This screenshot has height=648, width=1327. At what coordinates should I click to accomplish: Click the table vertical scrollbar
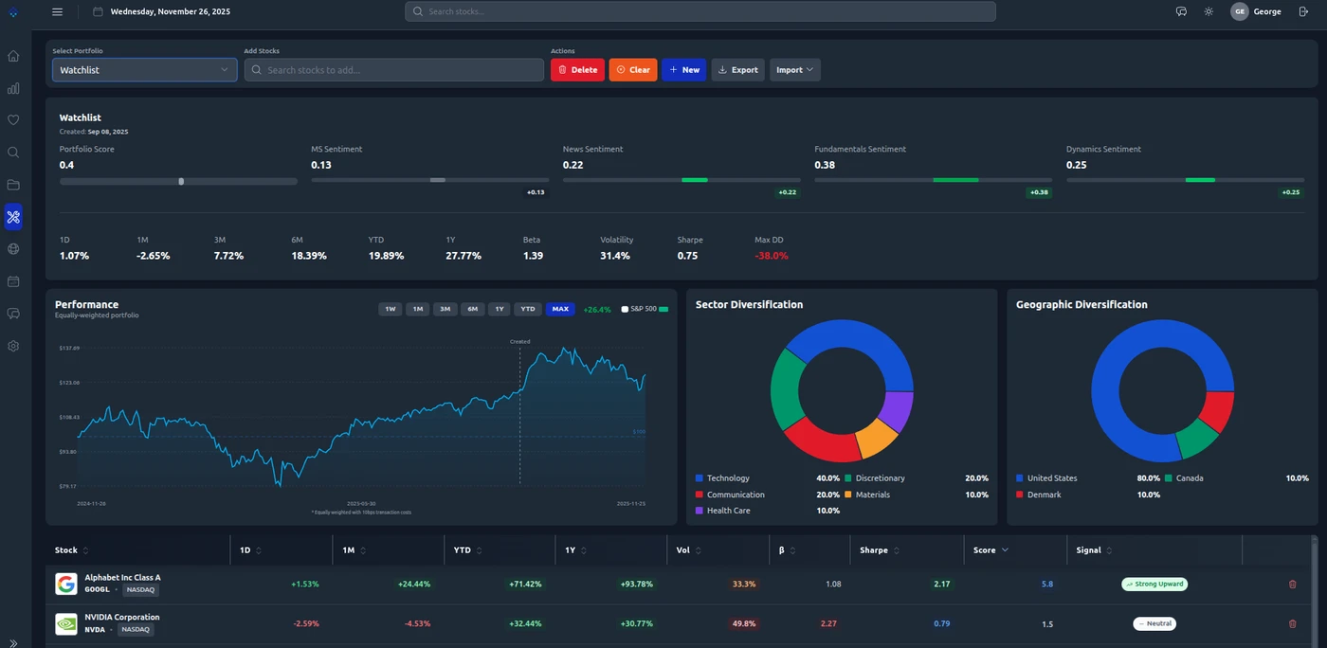pos(1313,591)
